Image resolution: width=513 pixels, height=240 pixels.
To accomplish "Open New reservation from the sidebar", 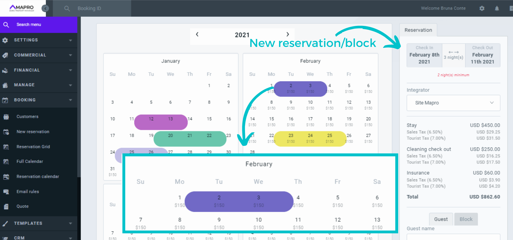I will tap(33, 132).
